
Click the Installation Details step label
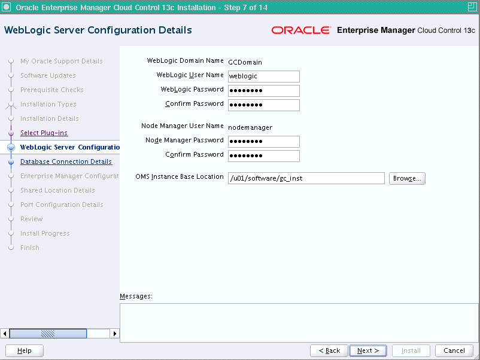coord(50,118)
